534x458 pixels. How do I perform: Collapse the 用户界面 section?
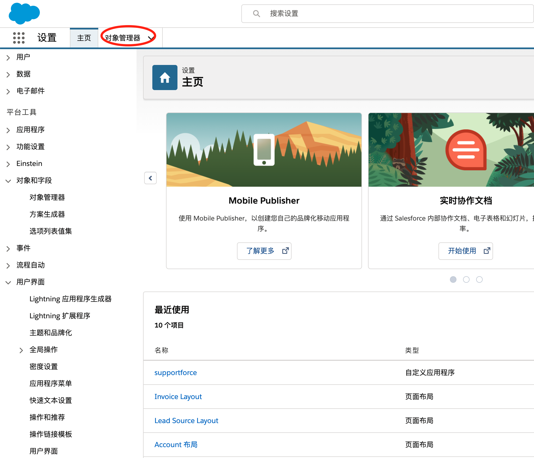(x=8, y=282)
